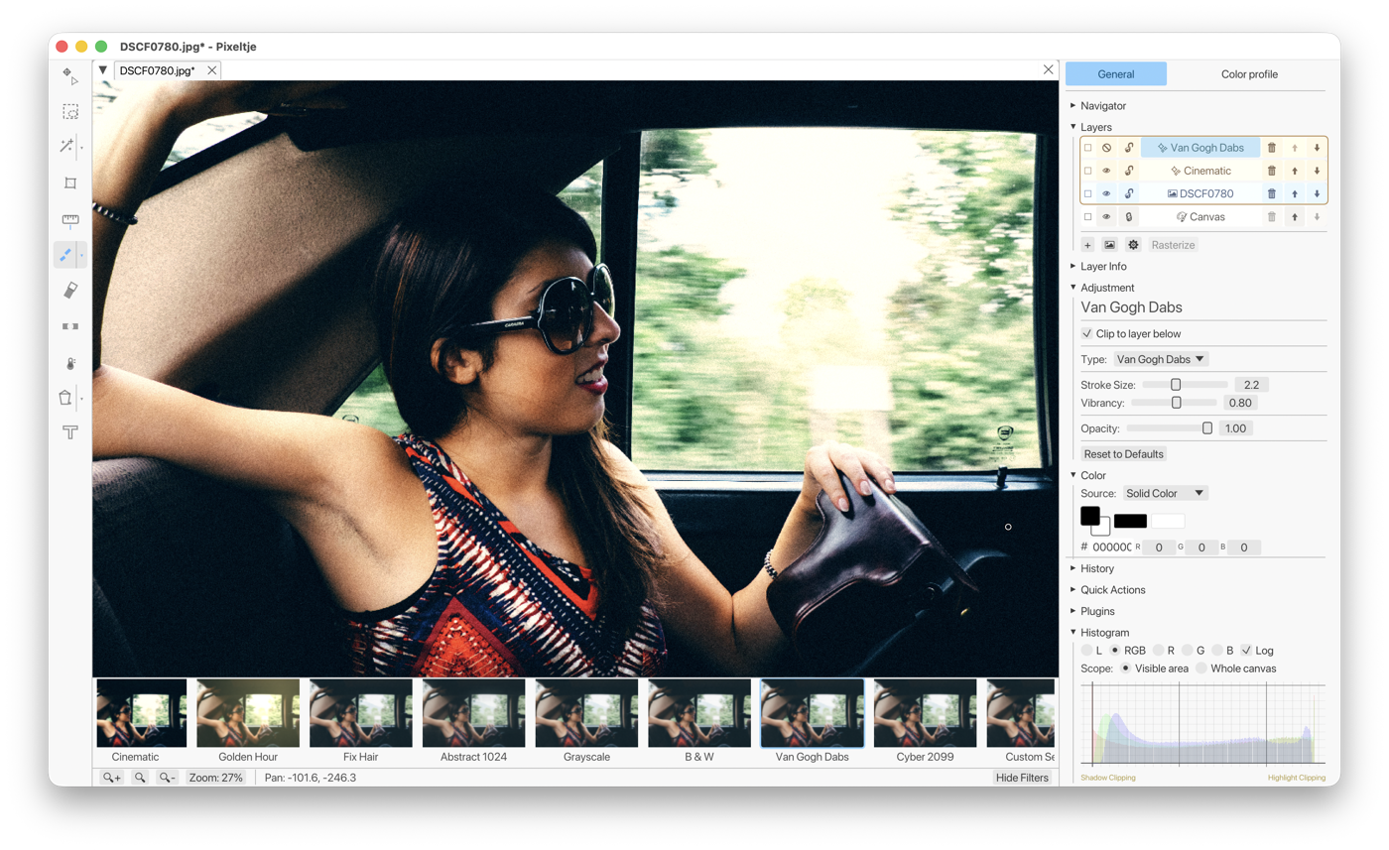The width and height of the screenshot is (1389, 850).
Task: Select the Paint Bucket fill tool
Action: click(65, 398)
